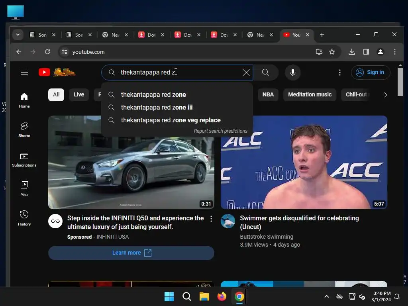Viewport: 408px width, 306px height.
Task: Click the taskbar clock showing 3:48 PM
Action: [381, 296]
